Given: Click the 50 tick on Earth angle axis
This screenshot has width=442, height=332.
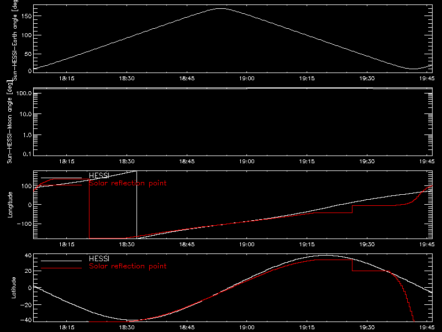Looking at the screenshot, I should pos(28,54).
